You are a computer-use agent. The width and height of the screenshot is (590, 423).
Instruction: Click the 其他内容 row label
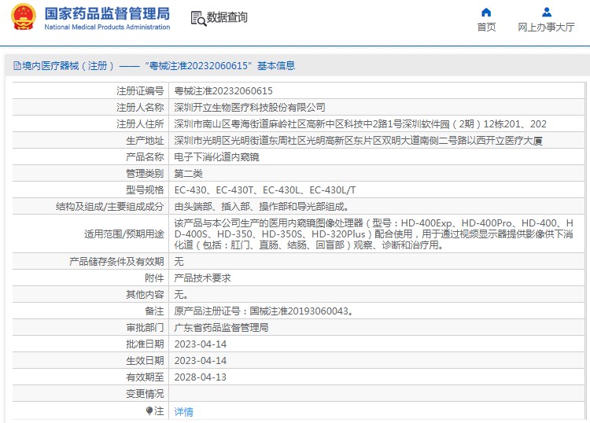tap(145, 295)
